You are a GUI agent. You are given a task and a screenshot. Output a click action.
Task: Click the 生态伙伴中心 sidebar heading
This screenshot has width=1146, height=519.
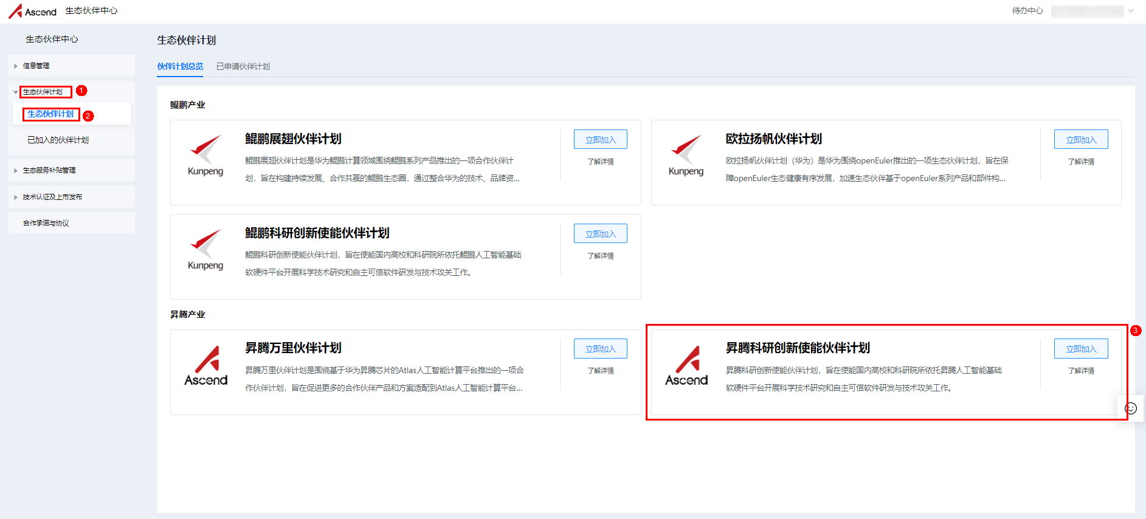click(52, 40)
